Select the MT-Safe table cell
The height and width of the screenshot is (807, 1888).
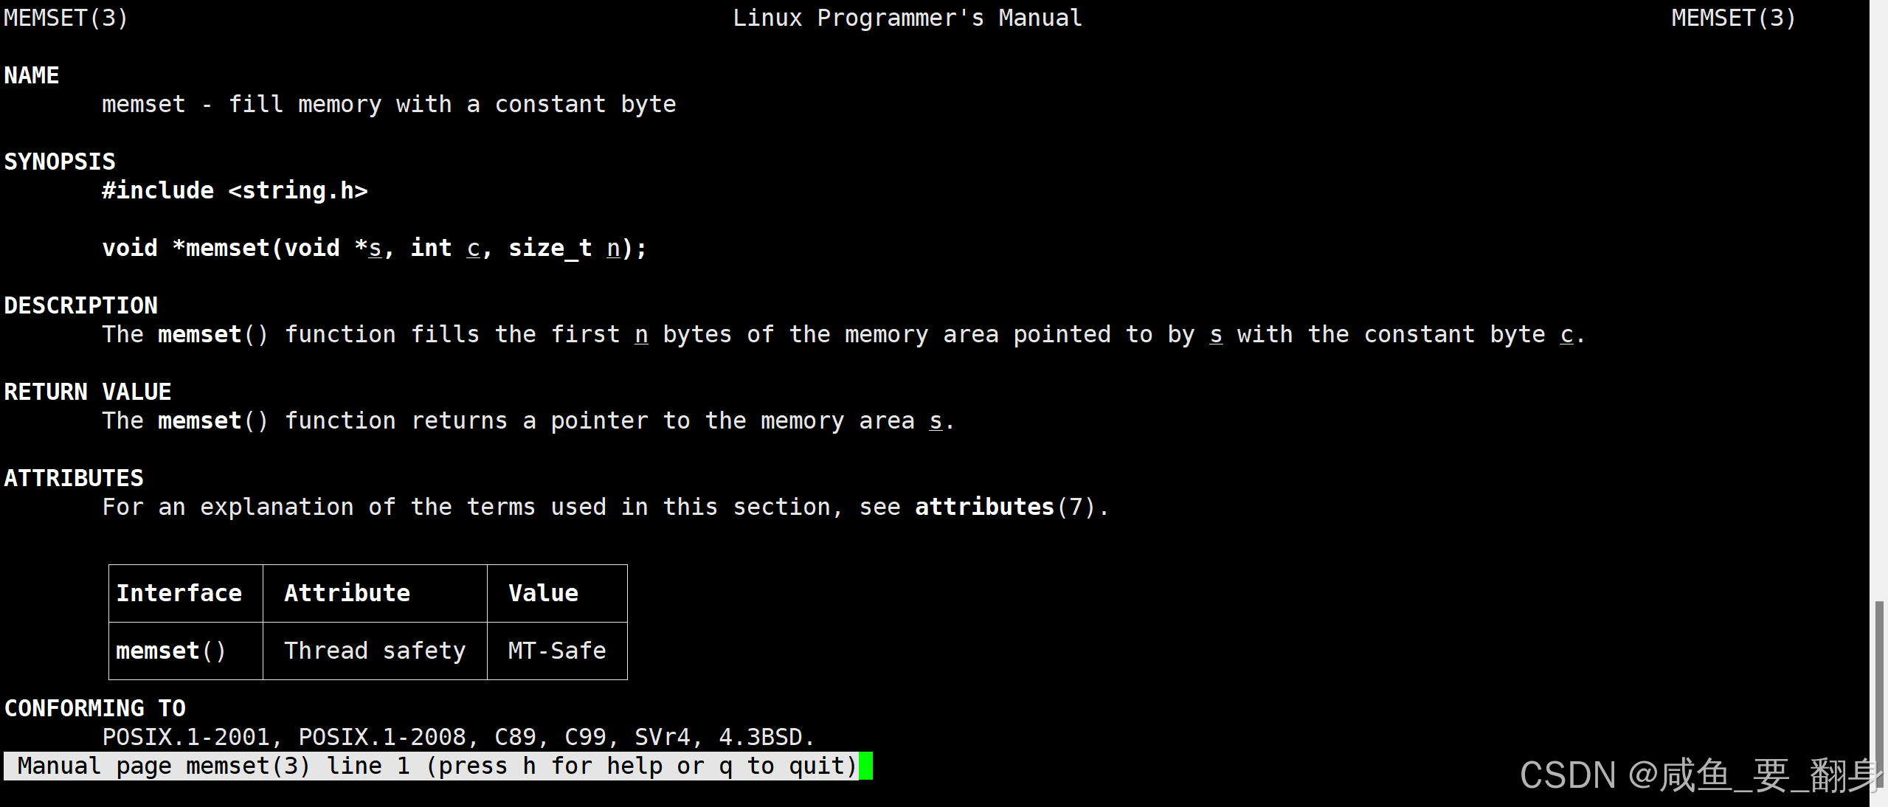[x=557, y=651]
